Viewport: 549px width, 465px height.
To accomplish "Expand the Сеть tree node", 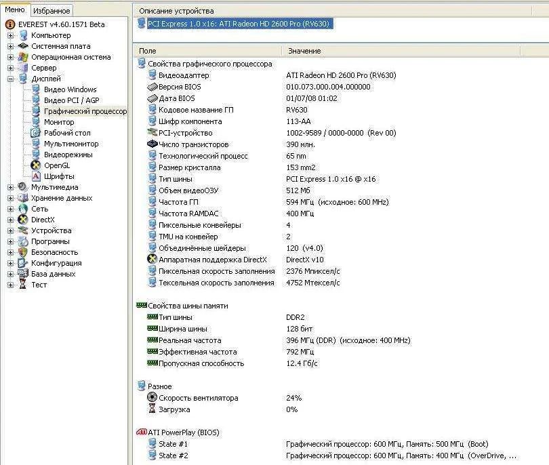I will [x=10, y=209].
